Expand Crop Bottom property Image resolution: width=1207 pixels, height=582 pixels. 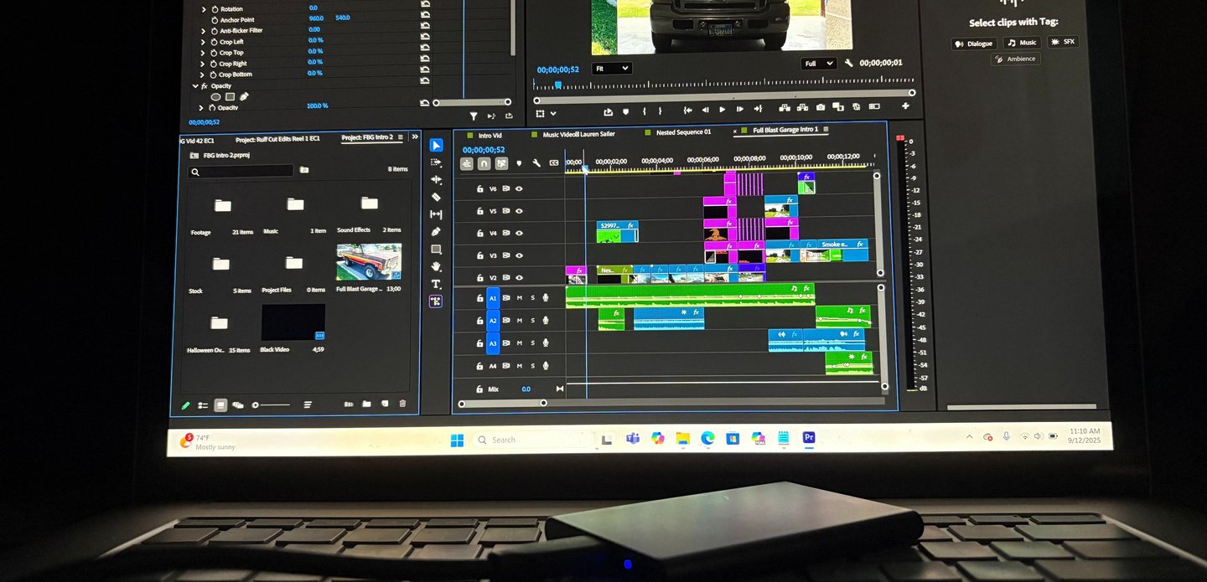coord(204,75)
